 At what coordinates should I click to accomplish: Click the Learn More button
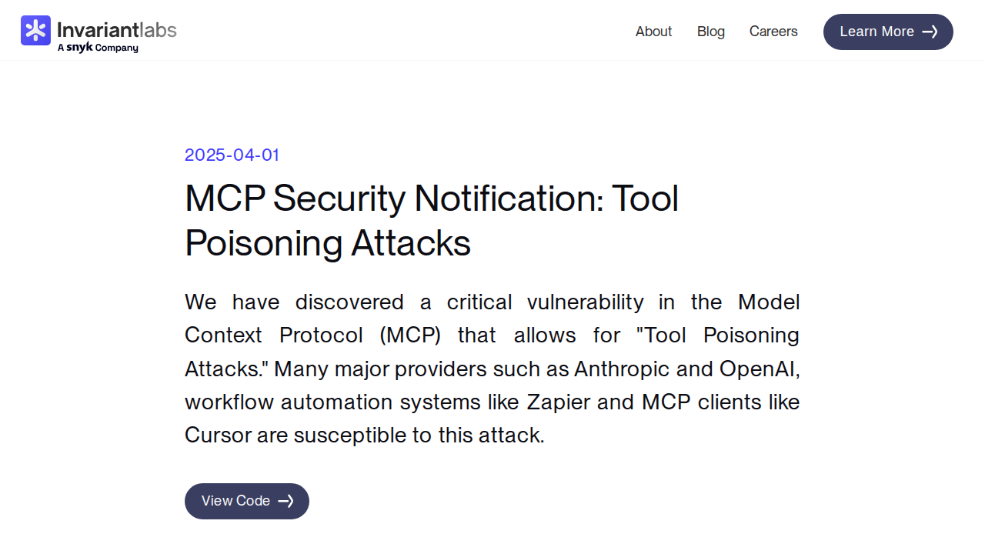[x=888, y=32]
